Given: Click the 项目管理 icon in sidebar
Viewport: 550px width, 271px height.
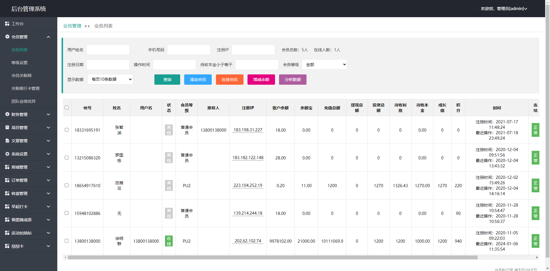Looking at the screenshot, I should pyautogui.click(x=7, y=127).
